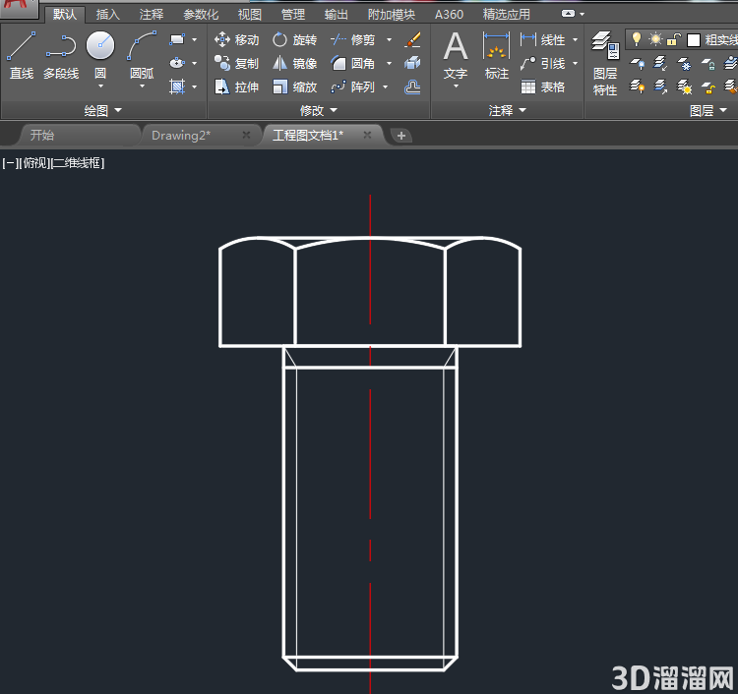Activate the Trim (修剪) command
This screenshot has height=694, width=738.
click(353, 39)
